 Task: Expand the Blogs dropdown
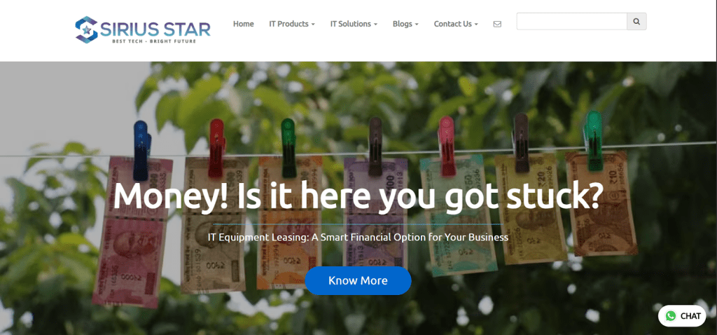tap(405, 24)
